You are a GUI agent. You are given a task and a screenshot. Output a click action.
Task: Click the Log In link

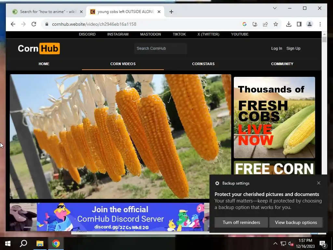276,49
